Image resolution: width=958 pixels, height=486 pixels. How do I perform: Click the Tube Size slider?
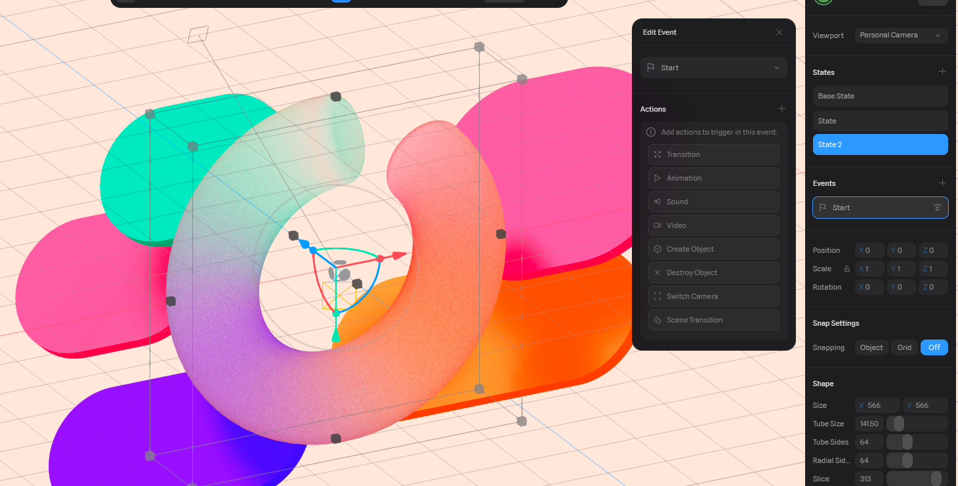(917, 424)
